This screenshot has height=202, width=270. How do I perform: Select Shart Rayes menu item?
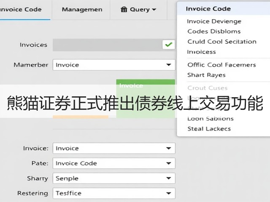206,75
